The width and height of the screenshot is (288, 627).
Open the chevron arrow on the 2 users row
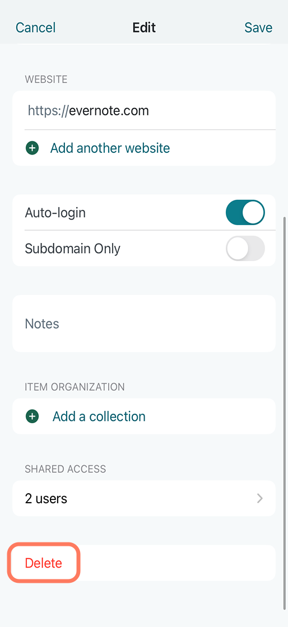click(x=260, y=498)
